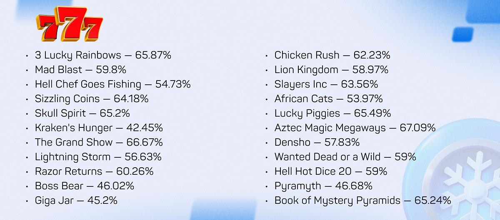Select Chicken Rush list item

(x=332, y=55)
